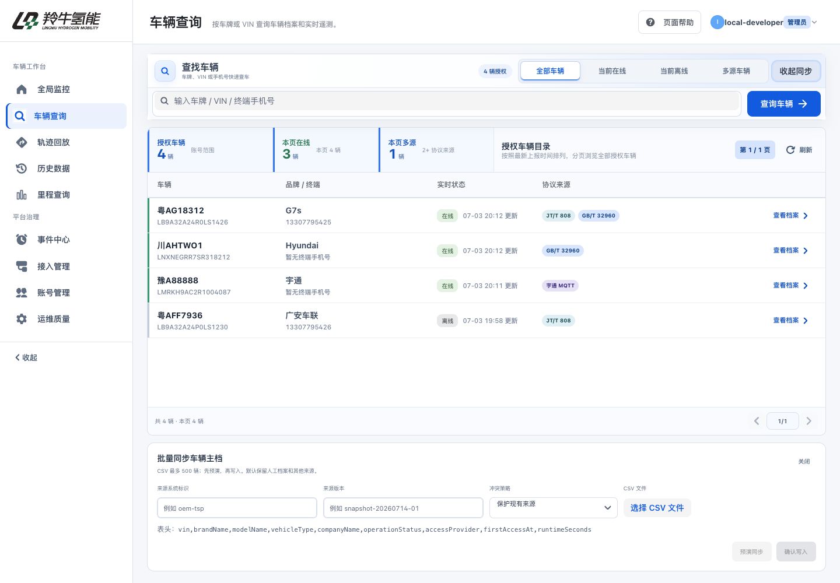
Task: Open 查看档案 for 粤AFF7936
Action: [790, 321]
